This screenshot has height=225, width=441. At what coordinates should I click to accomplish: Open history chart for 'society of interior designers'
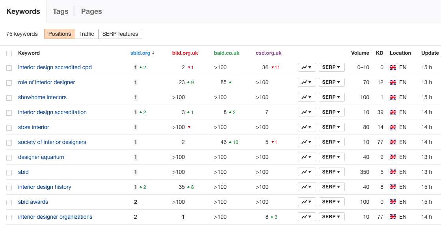[x=307, y=142]
